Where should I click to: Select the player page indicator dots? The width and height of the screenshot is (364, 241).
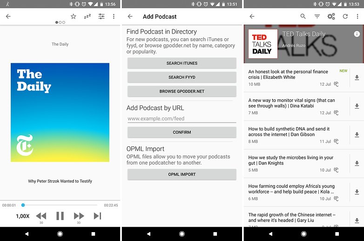[x=60, y=22]
